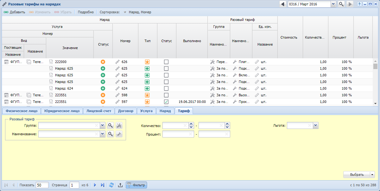Toggle the Фильтр filter panel button
The width and height of the screenshot is (380, 191).
136,185
